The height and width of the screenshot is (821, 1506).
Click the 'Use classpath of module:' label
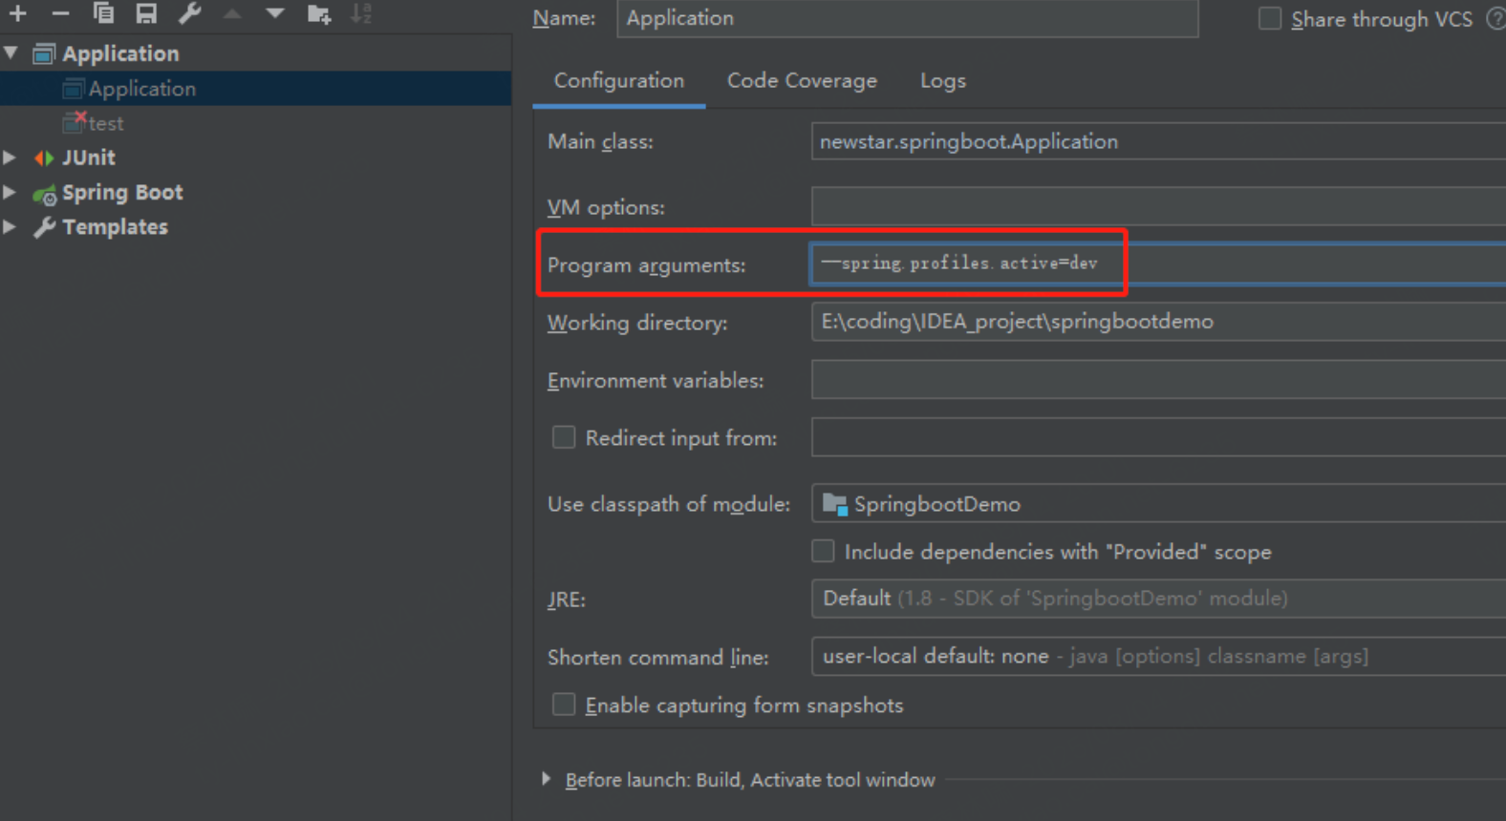pos(668,505)
